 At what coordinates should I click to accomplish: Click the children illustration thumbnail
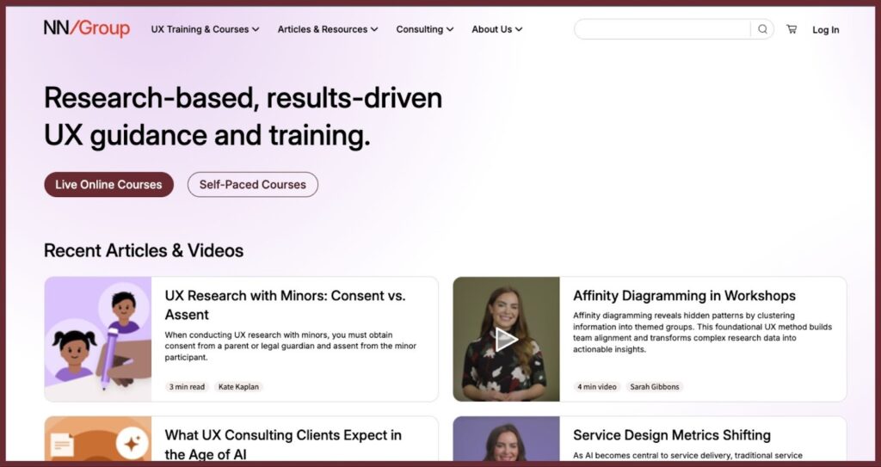(98, 339)
